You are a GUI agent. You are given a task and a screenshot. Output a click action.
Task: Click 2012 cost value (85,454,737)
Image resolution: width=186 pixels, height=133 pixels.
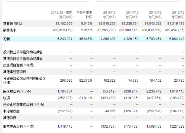pyautogui.click(x=175, y=30)
